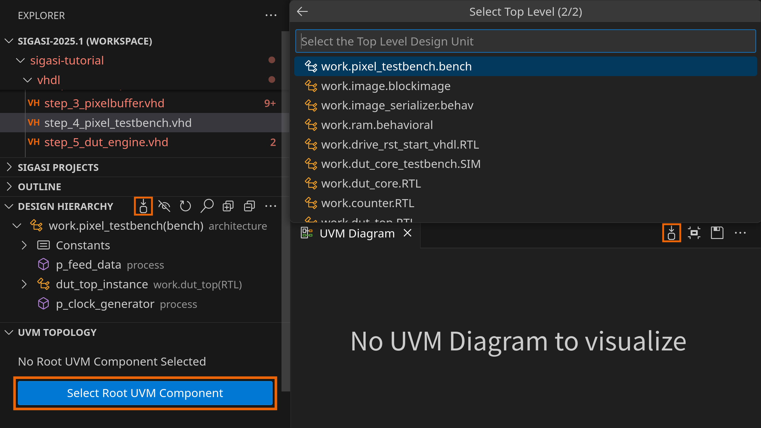Click 9+ problems badge on step_3_pixelbuffer.vhd

pyautogui.click(x=270, y=103)
